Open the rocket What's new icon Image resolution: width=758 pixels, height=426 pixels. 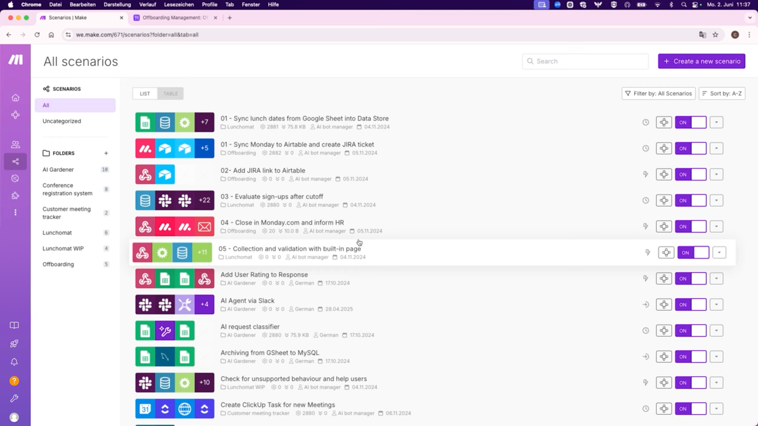14,344
